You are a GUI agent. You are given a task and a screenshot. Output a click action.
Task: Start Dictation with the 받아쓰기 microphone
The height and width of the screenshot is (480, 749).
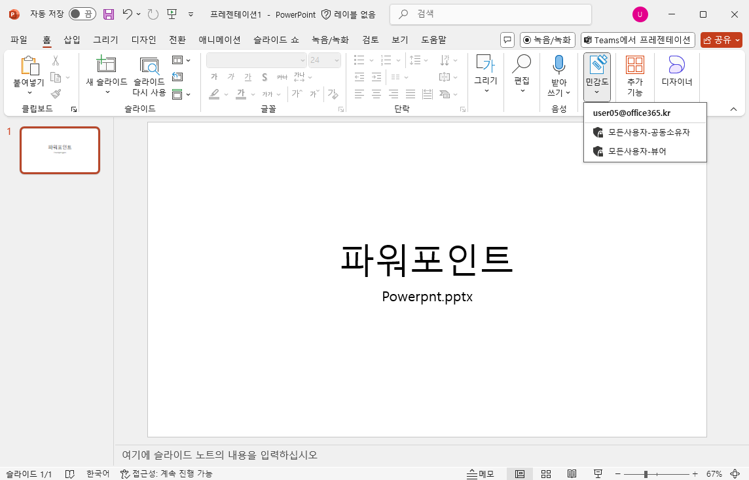point(558,75)
